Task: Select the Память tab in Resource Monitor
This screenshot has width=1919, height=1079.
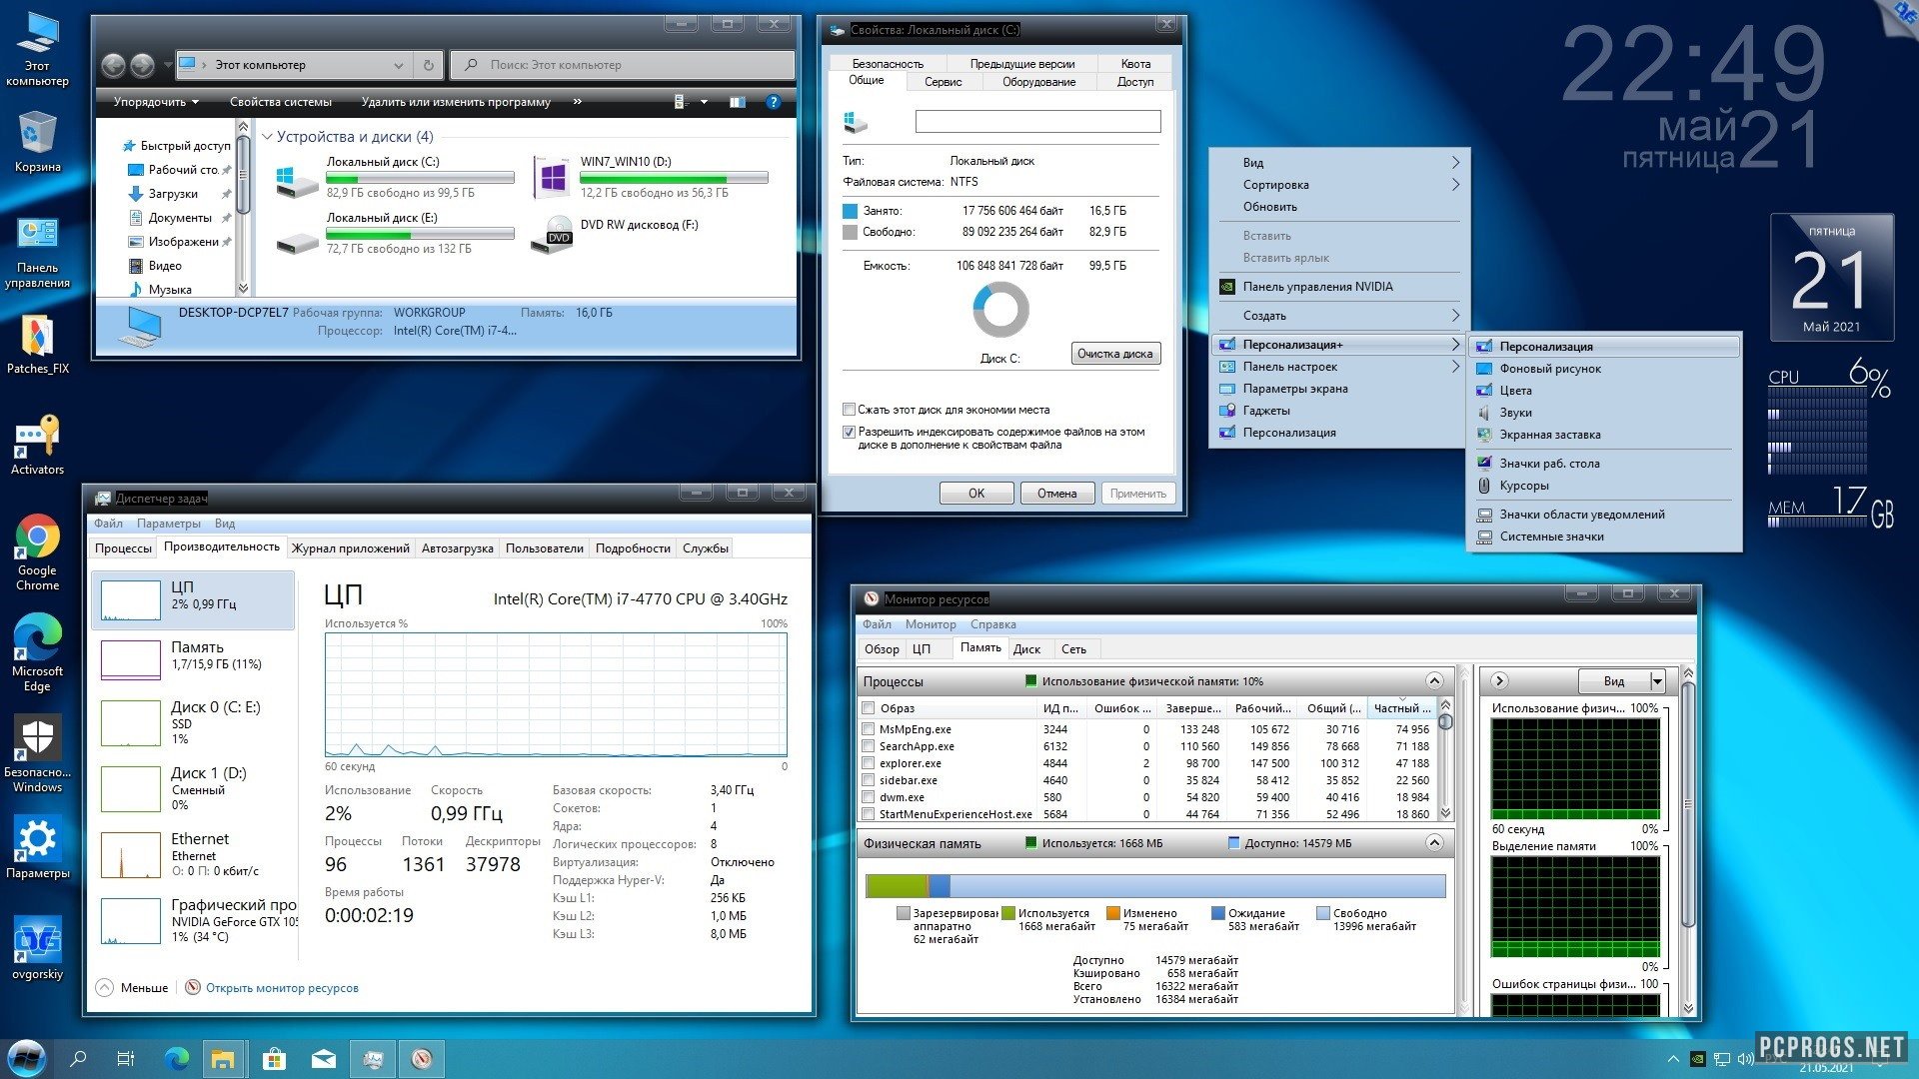Action: coord(979,648)
